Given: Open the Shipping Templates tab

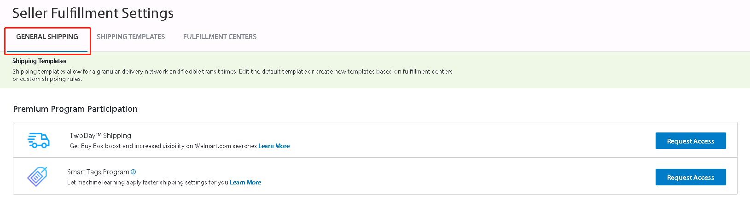Looking at the screenshot, I should 131,37.
